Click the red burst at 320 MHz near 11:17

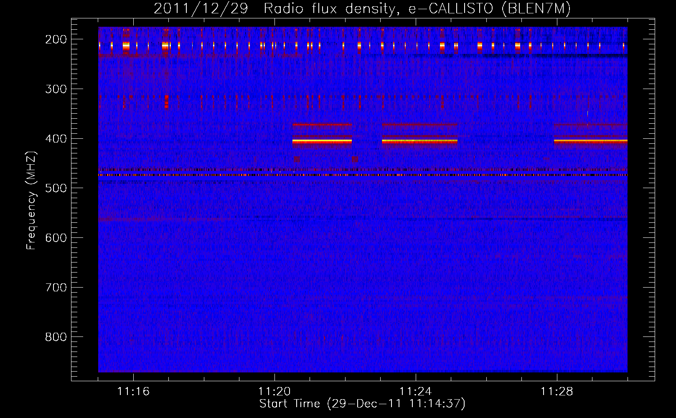(x=166, y=102)
